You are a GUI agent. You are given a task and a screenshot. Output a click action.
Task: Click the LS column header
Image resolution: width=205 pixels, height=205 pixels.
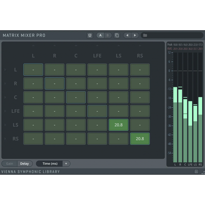[x=118, y=56]
